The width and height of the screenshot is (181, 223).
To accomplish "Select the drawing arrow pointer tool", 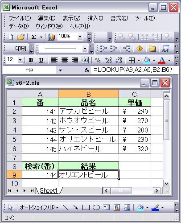I will [x=10, y=207].
